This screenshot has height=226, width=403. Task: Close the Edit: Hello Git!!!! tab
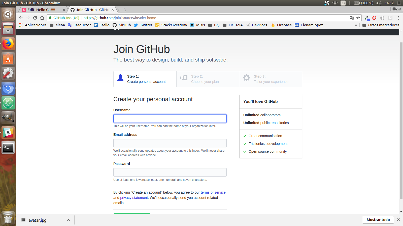pos(64,10)
